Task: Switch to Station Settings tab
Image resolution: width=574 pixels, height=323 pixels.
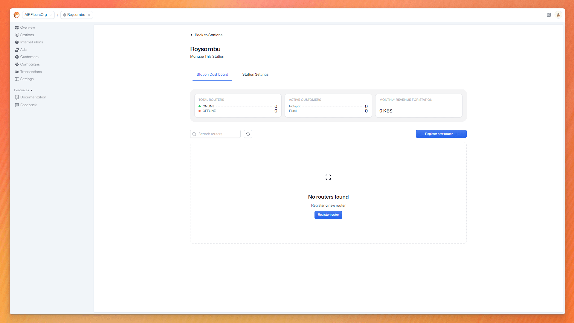Action: click(255, 74)
